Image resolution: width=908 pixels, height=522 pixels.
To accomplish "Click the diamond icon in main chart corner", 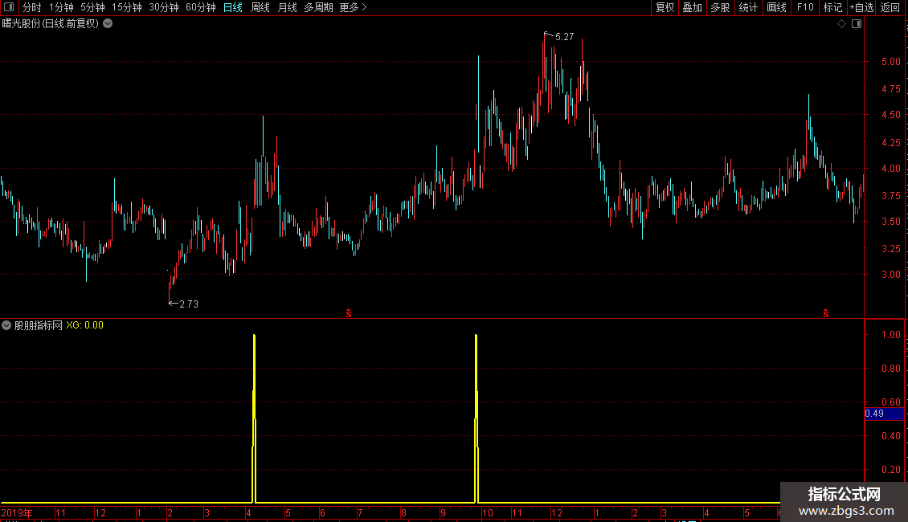I will pyautogui.click(x=842, y=24).
